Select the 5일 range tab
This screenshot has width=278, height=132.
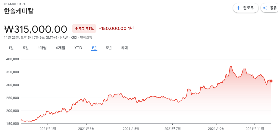(x=26, y=48)
